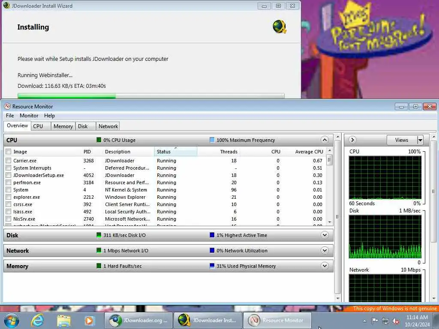
Task: Select the Overview tab
Action: 17,126
